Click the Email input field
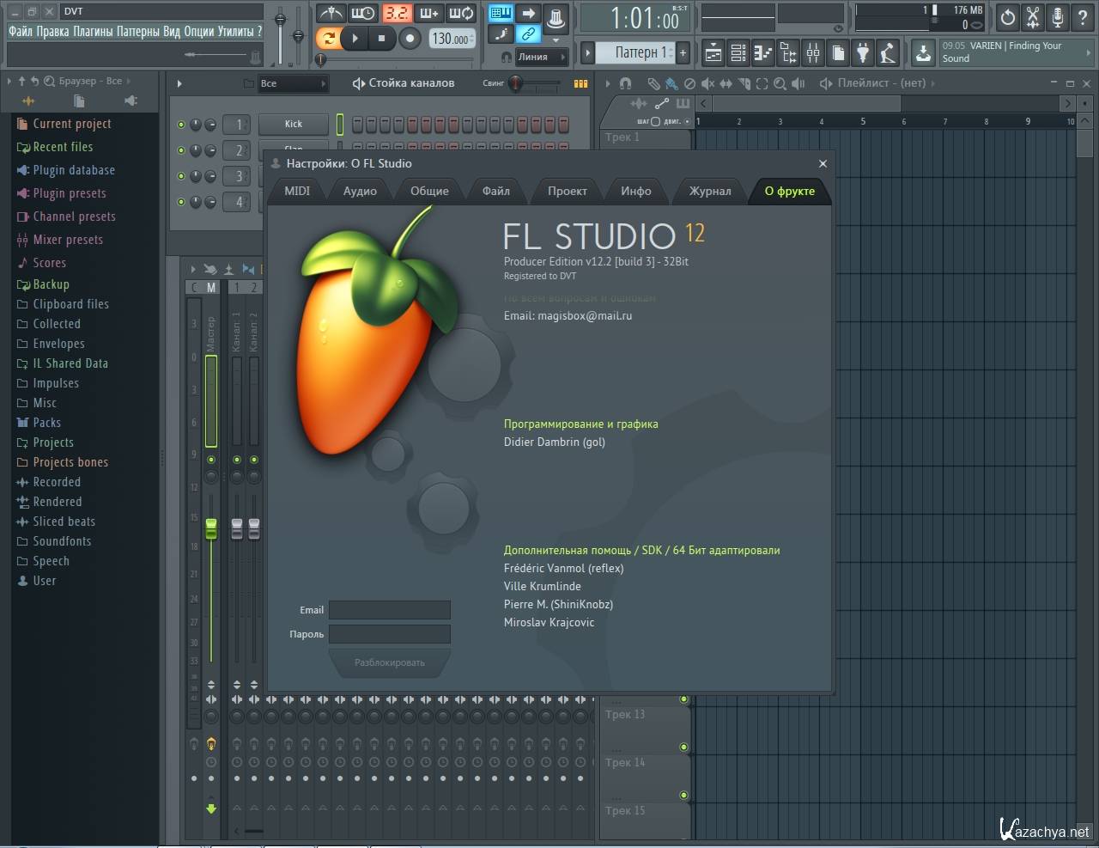This screenshot has width=1099, height=848. click(389, 610)
